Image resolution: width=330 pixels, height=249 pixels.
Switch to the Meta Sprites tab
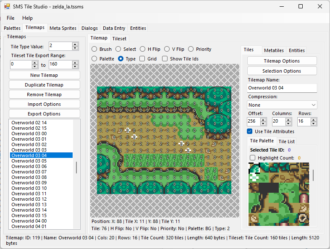(63, 28)
